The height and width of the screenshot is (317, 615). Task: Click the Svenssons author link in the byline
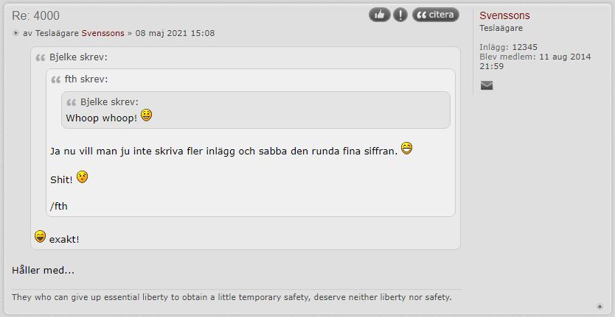tap(102, 33)
